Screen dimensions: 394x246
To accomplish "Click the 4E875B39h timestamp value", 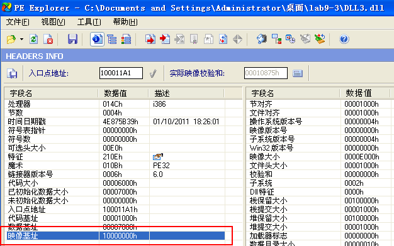I will (x=120, y=122).
